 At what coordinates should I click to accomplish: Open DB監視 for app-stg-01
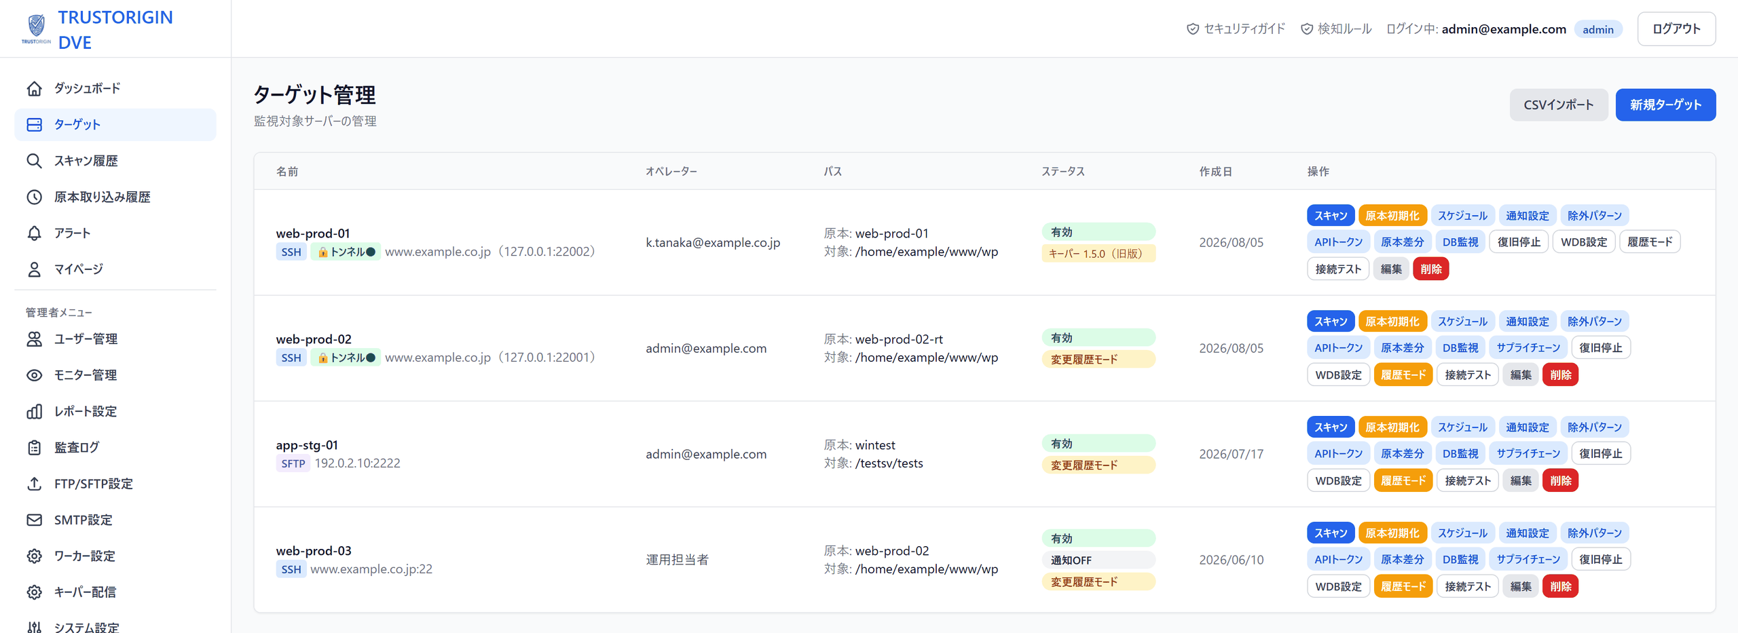click(1460, 454)
